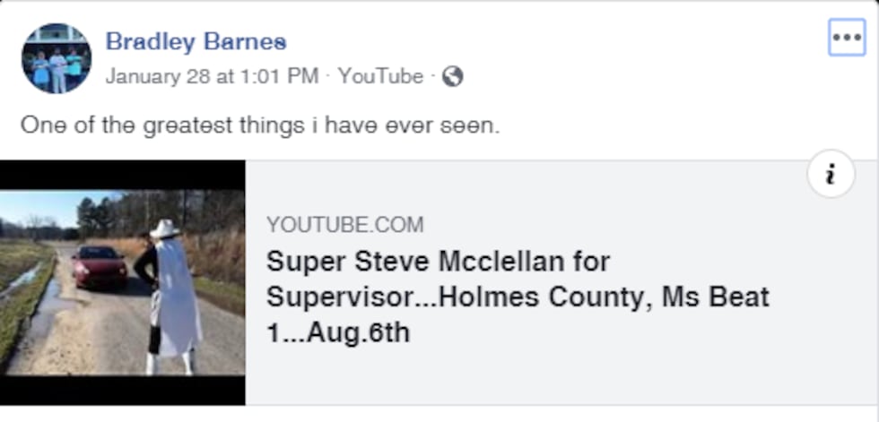
Task: Click the YouTube source link beside timestamp
Action: pos(380,77)
